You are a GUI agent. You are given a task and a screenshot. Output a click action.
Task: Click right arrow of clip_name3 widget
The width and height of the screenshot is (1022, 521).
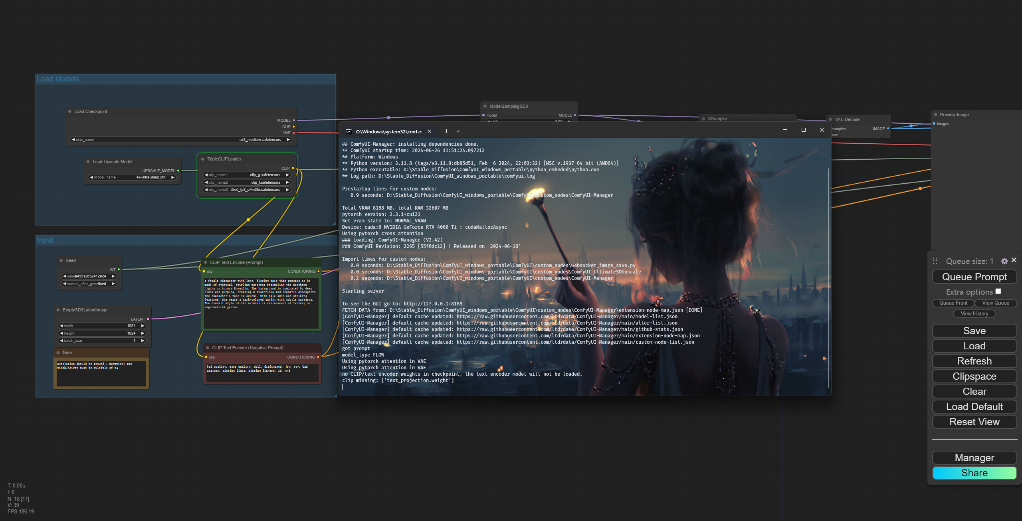(x=287, y=189)
